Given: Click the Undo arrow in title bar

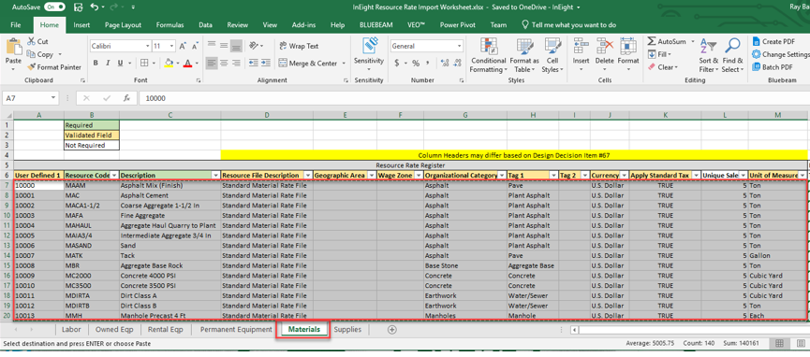Looking at the screenshot, I should (94, 7).
